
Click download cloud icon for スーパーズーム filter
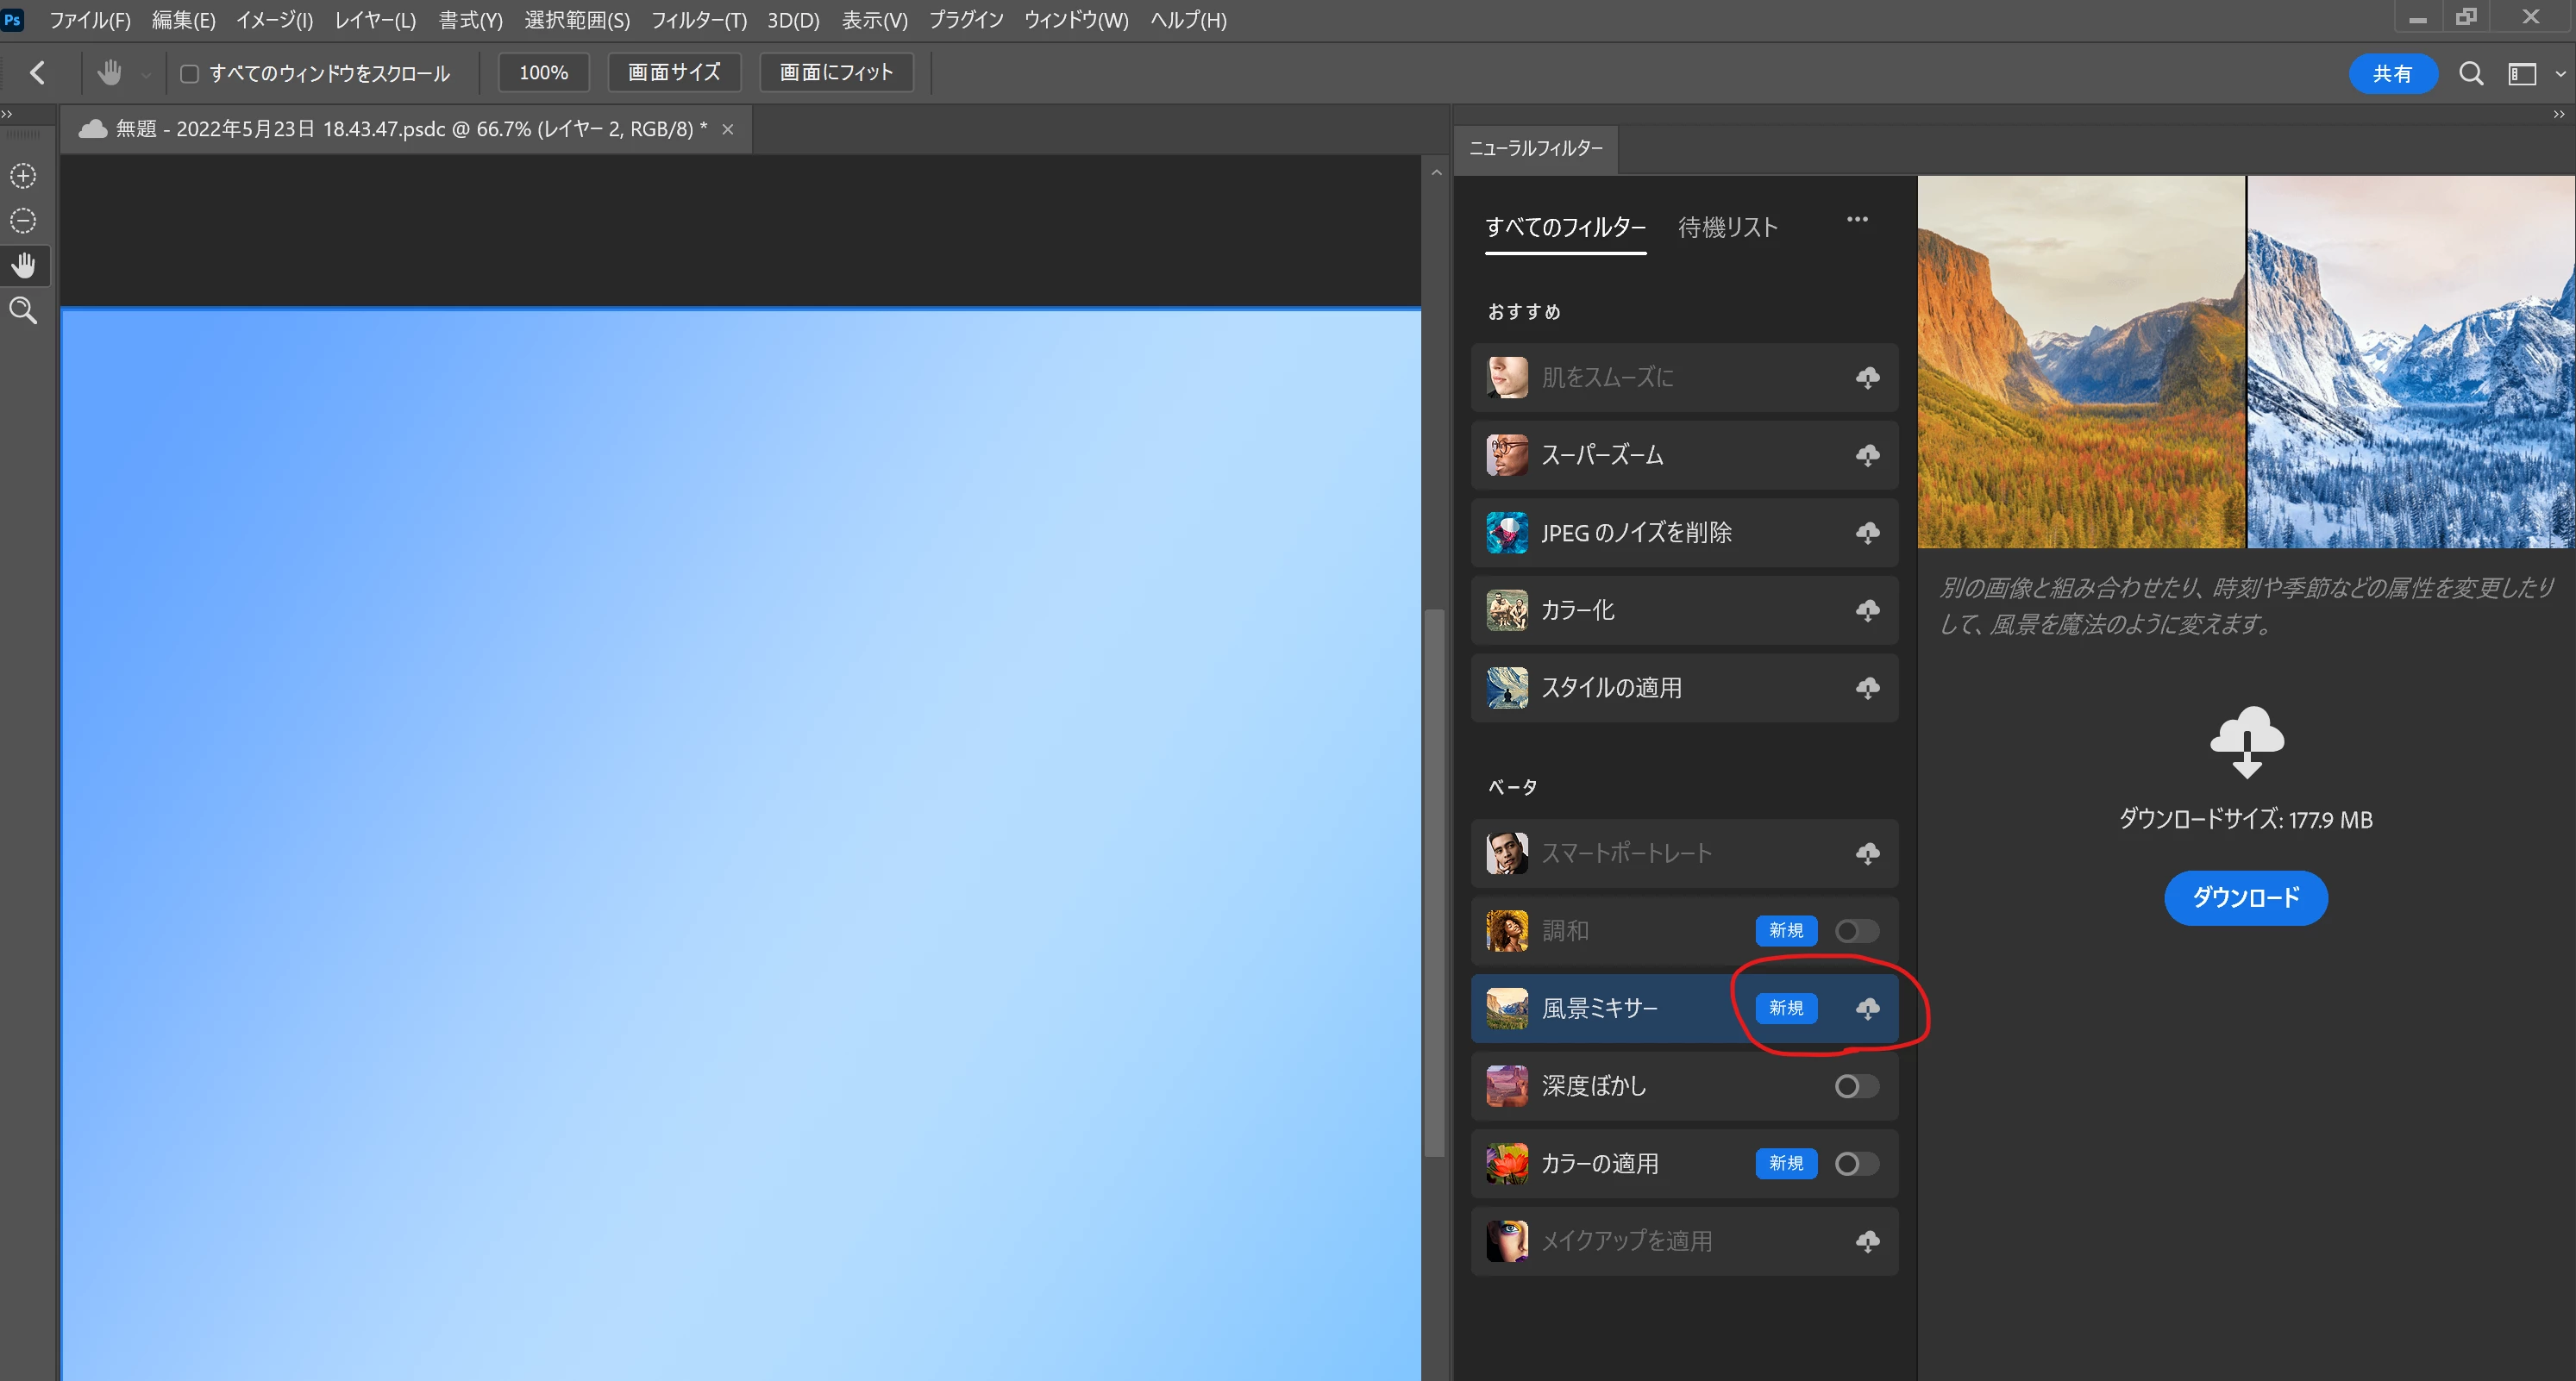pyautogui.click(x=1867, y=456)
